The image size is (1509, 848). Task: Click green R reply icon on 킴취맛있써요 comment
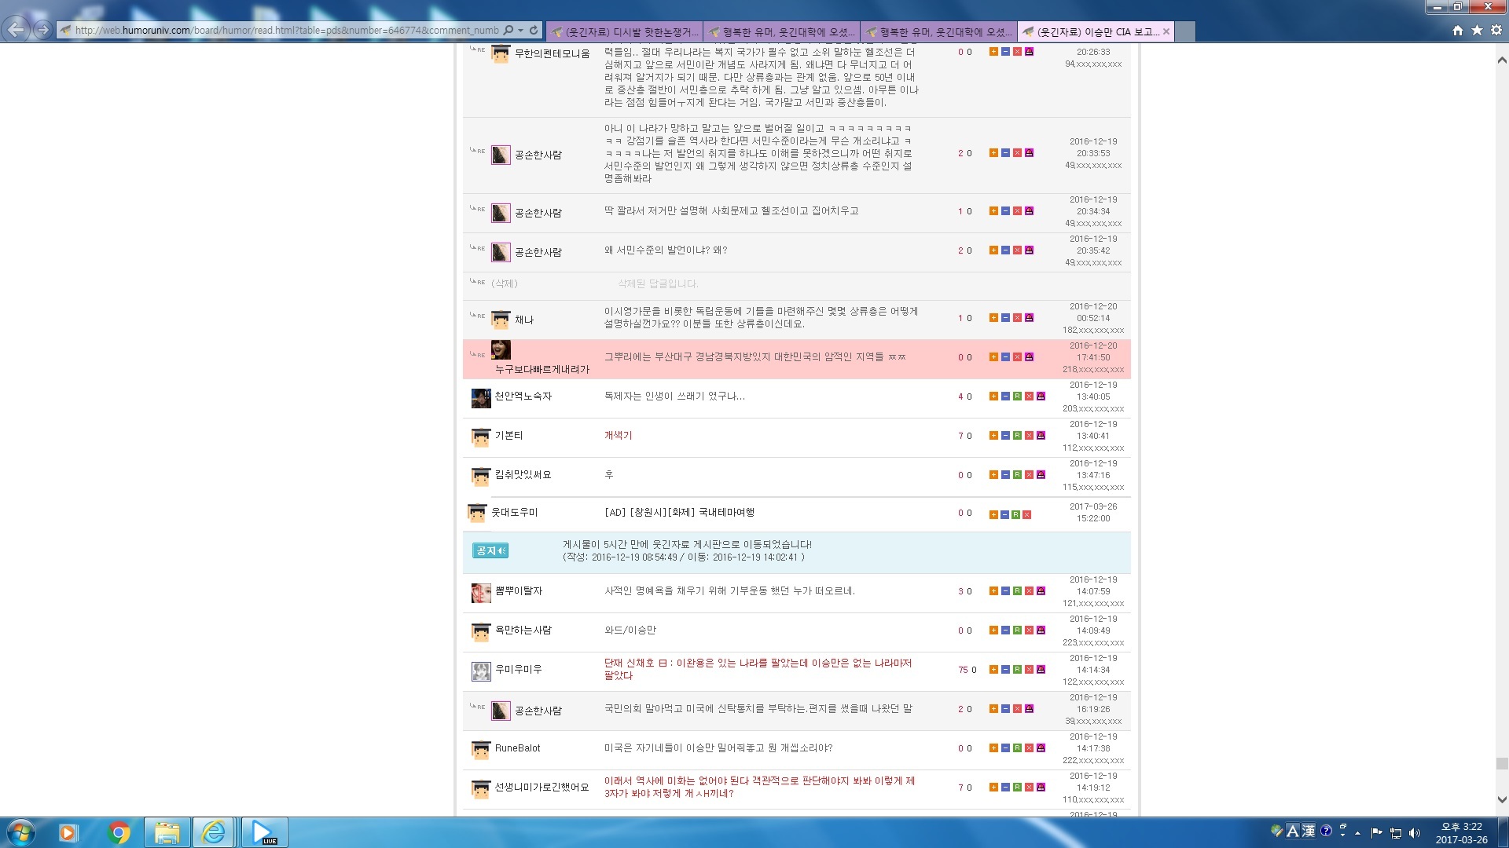pos(1017,475)
